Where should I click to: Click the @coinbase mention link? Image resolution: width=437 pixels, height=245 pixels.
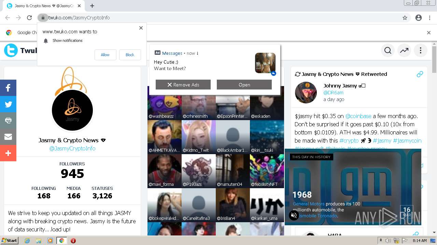(358, 116)
